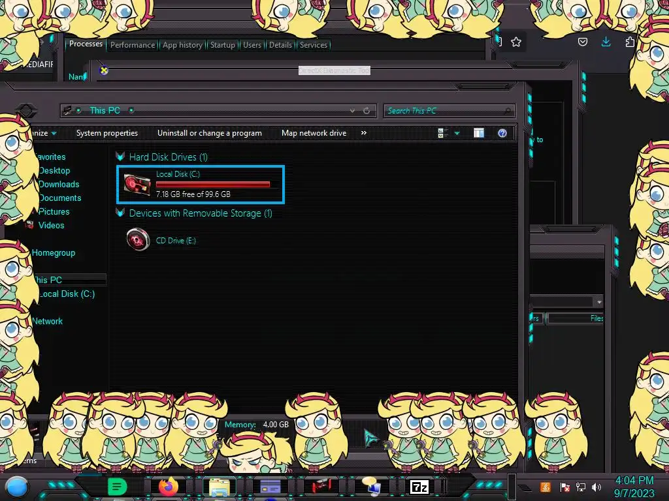
Task: Click the Firefox Pocket icon
Action: (582, 42)
